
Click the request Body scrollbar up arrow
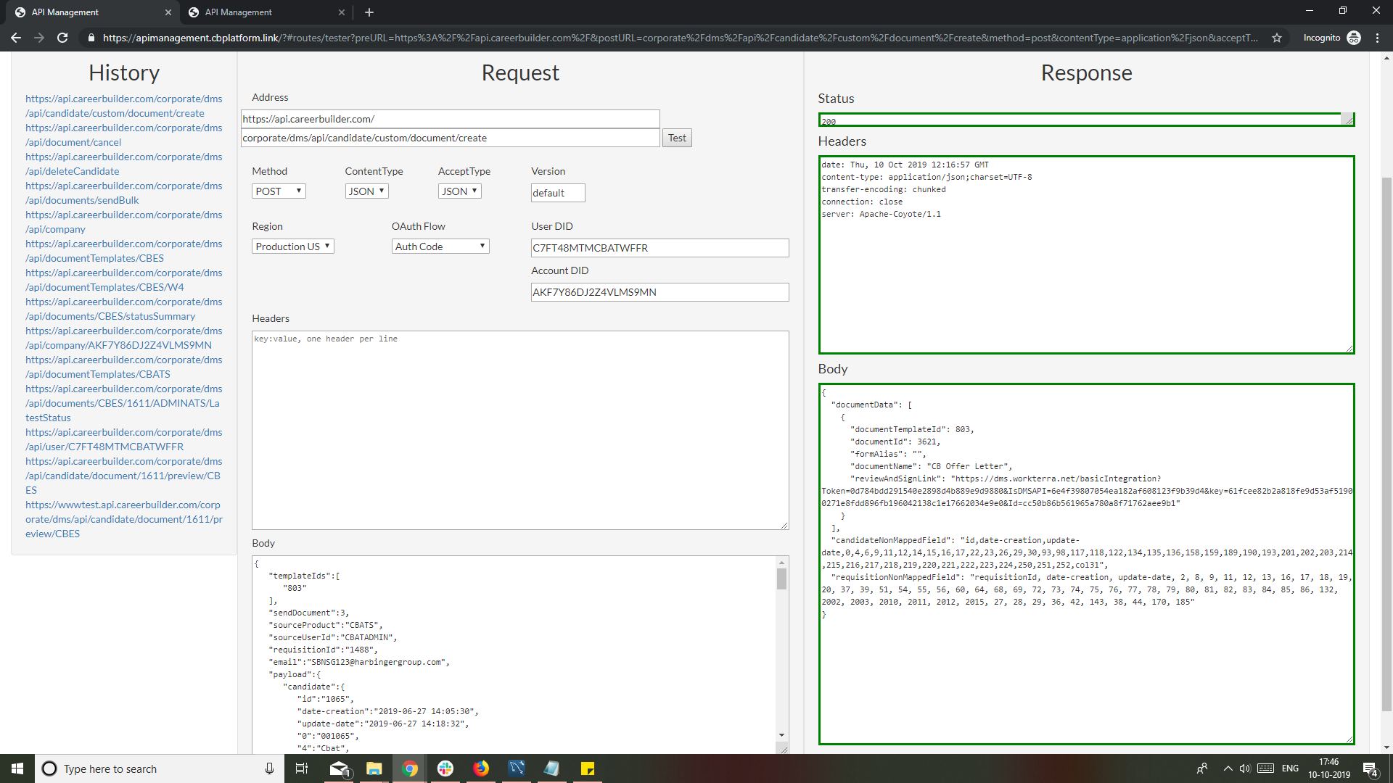pyautogui.click(x=781, y=563)
